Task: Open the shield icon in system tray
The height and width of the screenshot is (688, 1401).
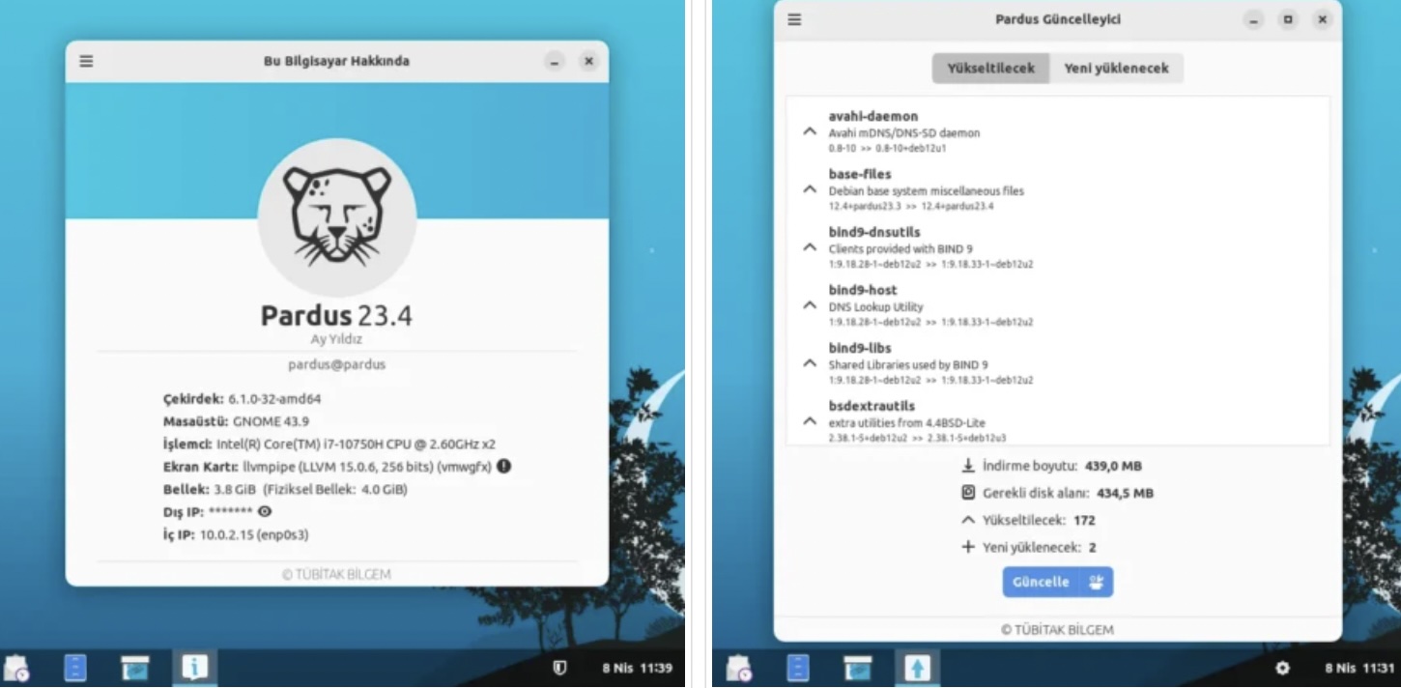Action: [558, 668]
